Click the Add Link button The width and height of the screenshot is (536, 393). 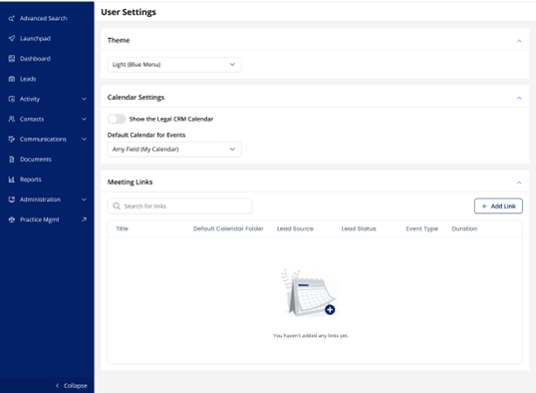point(498,206)
